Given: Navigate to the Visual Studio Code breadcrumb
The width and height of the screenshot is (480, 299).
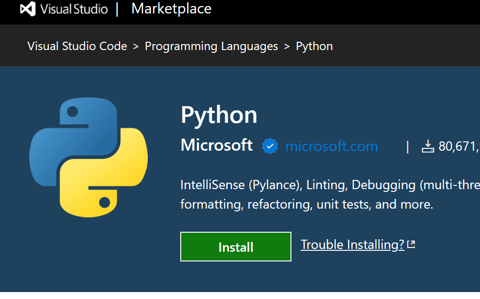Looking at the screenshot, I should pos(77,46).
